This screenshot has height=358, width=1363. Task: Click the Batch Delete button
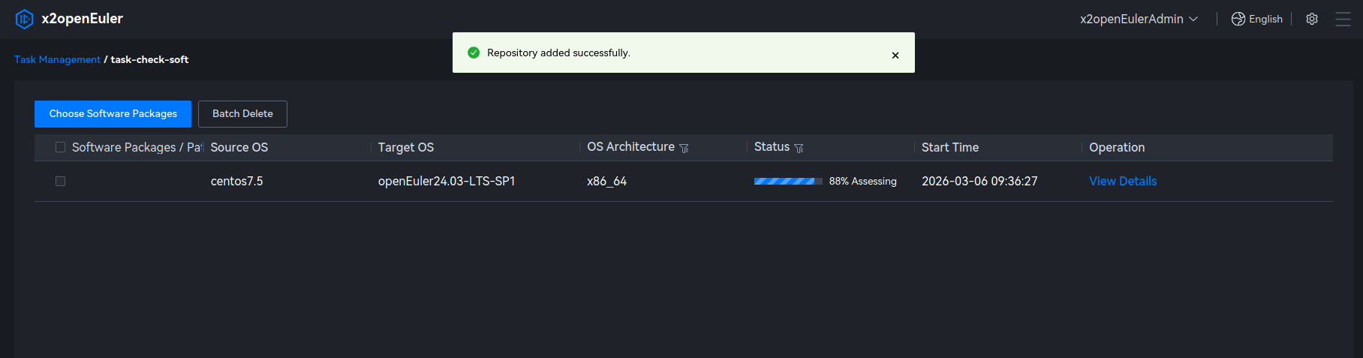tap(242, 114)
